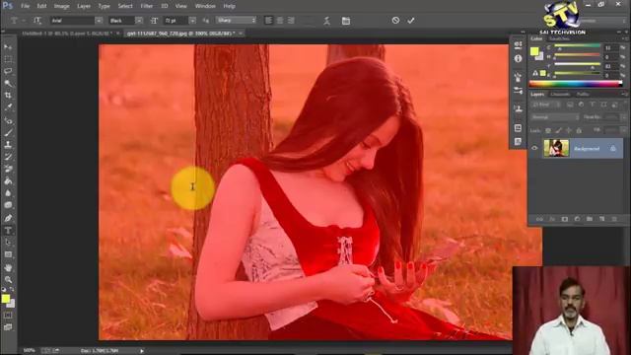This screenshot has height=355, width=631.
Task: Center align the text
Action: (280, 20)
